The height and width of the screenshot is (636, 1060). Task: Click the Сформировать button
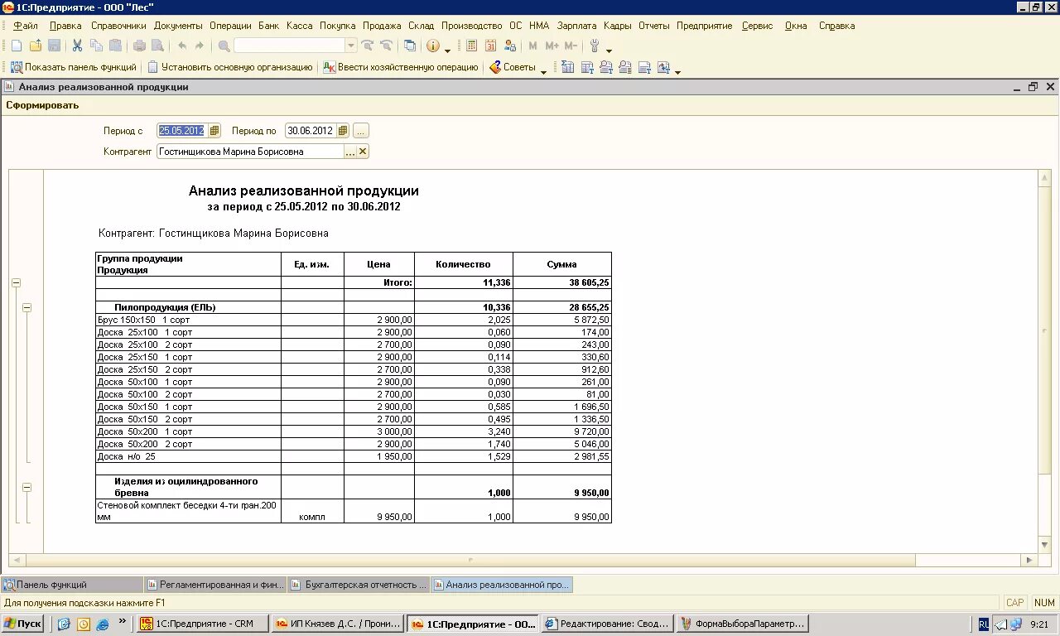[x=42, y=105]
